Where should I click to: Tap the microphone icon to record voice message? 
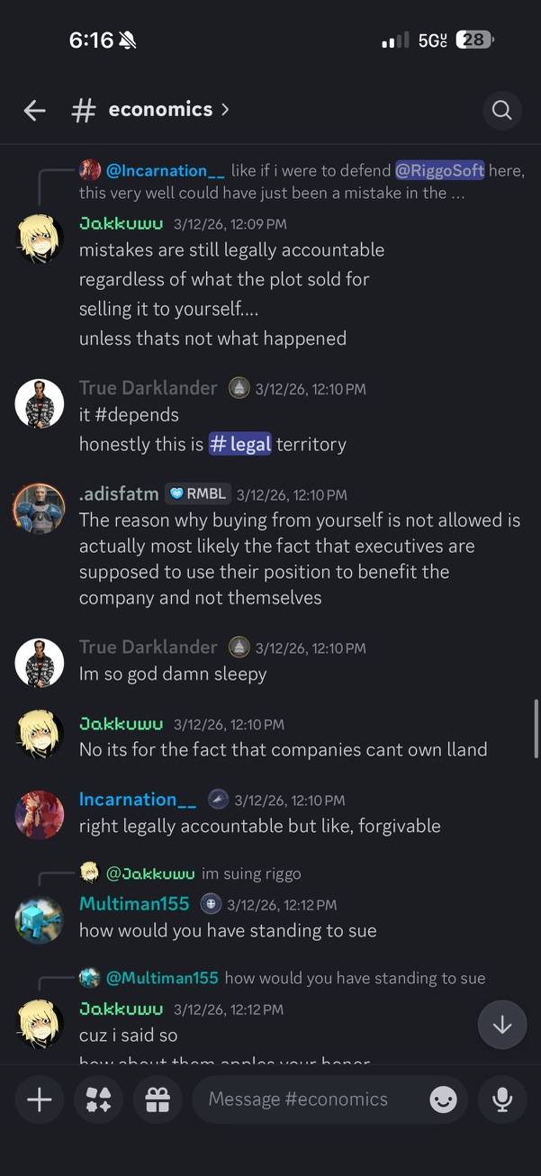(x=501, y=1099)
